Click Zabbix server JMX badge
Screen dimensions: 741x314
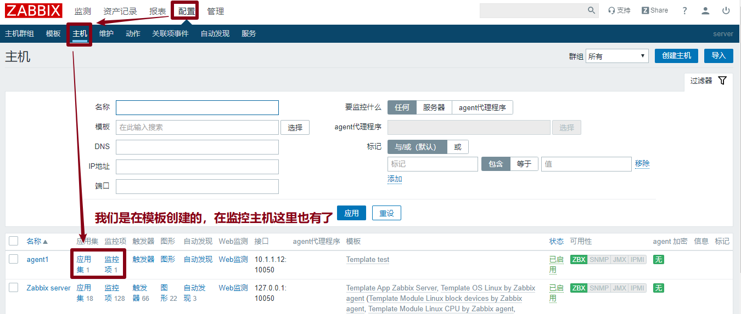click(x=619, y=288)
